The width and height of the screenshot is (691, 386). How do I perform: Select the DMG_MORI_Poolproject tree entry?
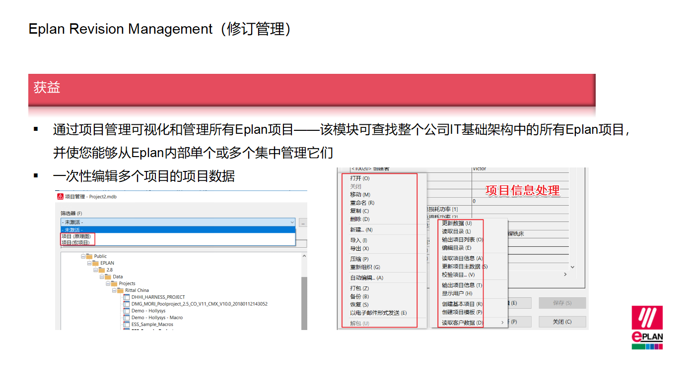tap(199, 304)
